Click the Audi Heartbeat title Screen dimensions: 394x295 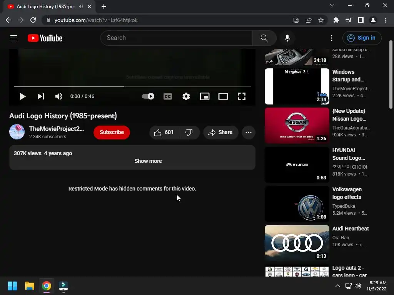(x=351, y=229)
